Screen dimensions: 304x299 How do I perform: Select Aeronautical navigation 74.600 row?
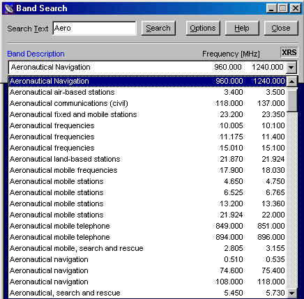[147, 270]
